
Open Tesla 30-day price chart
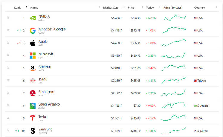(174, 118)
